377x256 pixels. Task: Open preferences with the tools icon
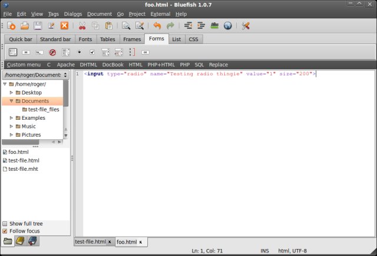246,26
